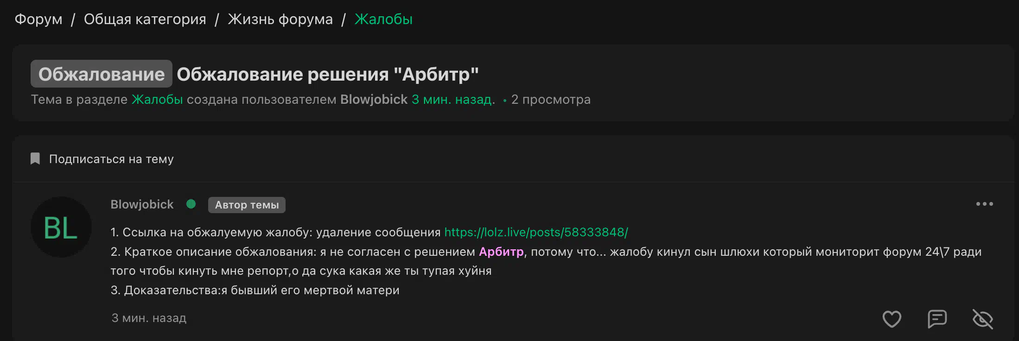The width and height of the screenshot is (1019, 341).
Task: Open green 'Жалобы' breadcrumb
Action: [x=383, y=19]
